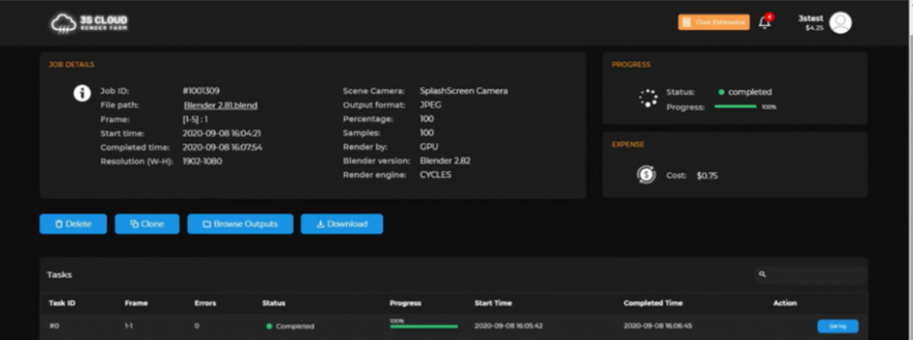
Task: Click the EXPENSE panel heading
Action: (628, 144)
